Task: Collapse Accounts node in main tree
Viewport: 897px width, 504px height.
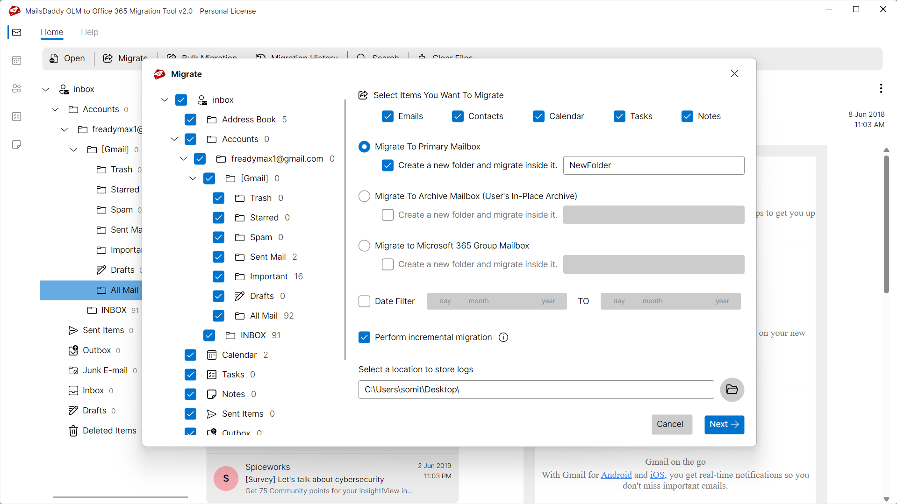Action: point(55,109)
